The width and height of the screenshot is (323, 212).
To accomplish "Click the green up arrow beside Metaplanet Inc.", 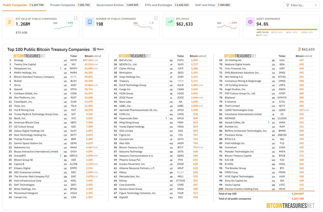I will (x=61, y=69).
